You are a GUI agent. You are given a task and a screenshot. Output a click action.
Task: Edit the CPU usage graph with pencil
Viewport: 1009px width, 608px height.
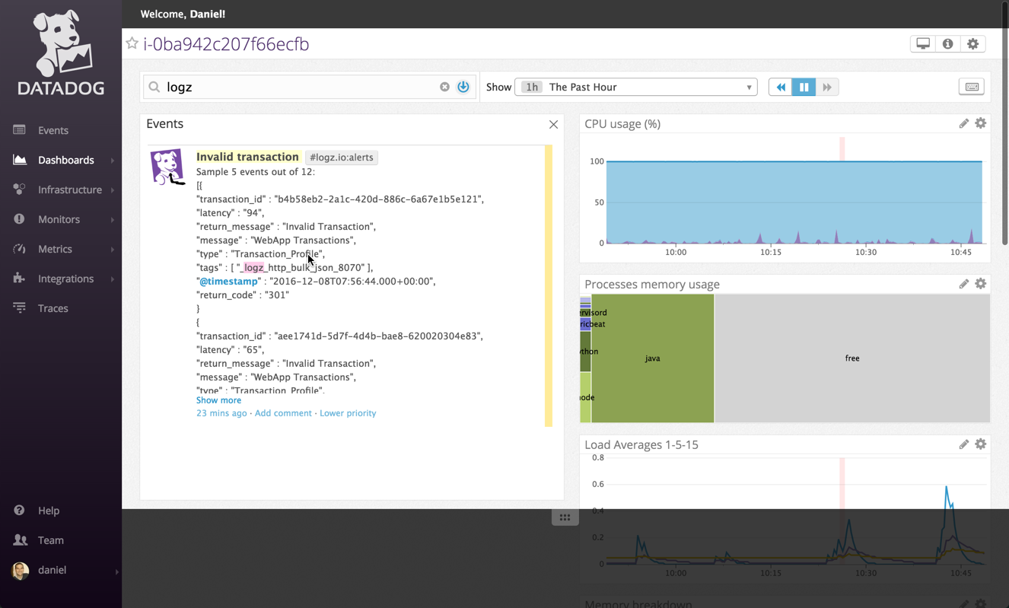963,123
